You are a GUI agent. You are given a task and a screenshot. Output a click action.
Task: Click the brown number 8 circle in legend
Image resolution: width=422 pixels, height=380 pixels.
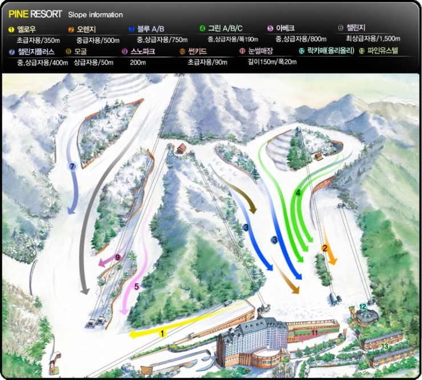tap(68, 51)
